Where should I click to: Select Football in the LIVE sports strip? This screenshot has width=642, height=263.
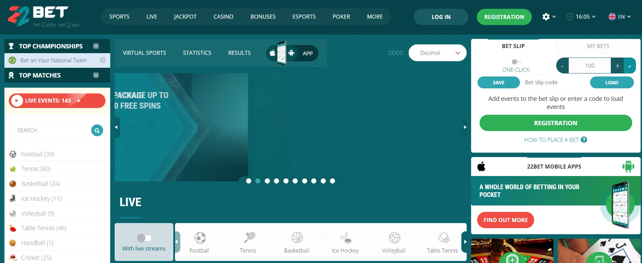pyautogui.click(x=199, y=242)
